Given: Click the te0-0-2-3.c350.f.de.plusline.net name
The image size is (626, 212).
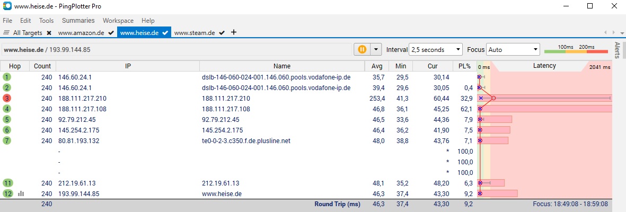Looking at the screenshot, I should coord(246,140).
